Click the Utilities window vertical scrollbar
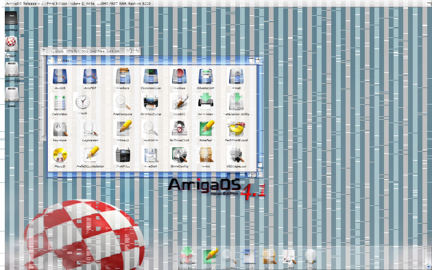 click(x=260, y=114)
